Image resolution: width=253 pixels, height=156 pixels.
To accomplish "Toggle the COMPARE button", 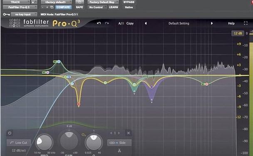I will [x=63, y=7].
